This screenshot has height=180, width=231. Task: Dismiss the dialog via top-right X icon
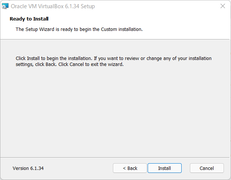point(223,6)
